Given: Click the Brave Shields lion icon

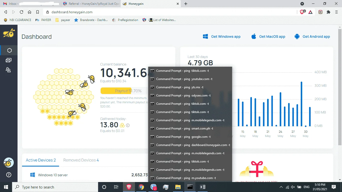Looking at the screenshot, I should coord(302,12).
